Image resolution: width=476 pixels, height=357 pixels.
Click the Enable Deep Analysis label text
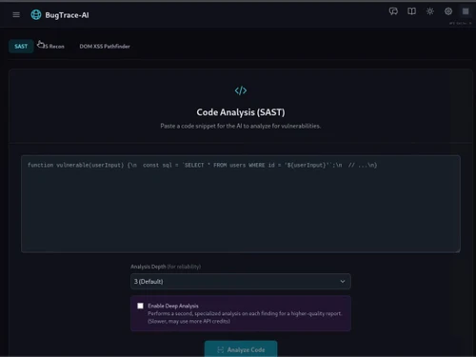(x=173, y=306)
